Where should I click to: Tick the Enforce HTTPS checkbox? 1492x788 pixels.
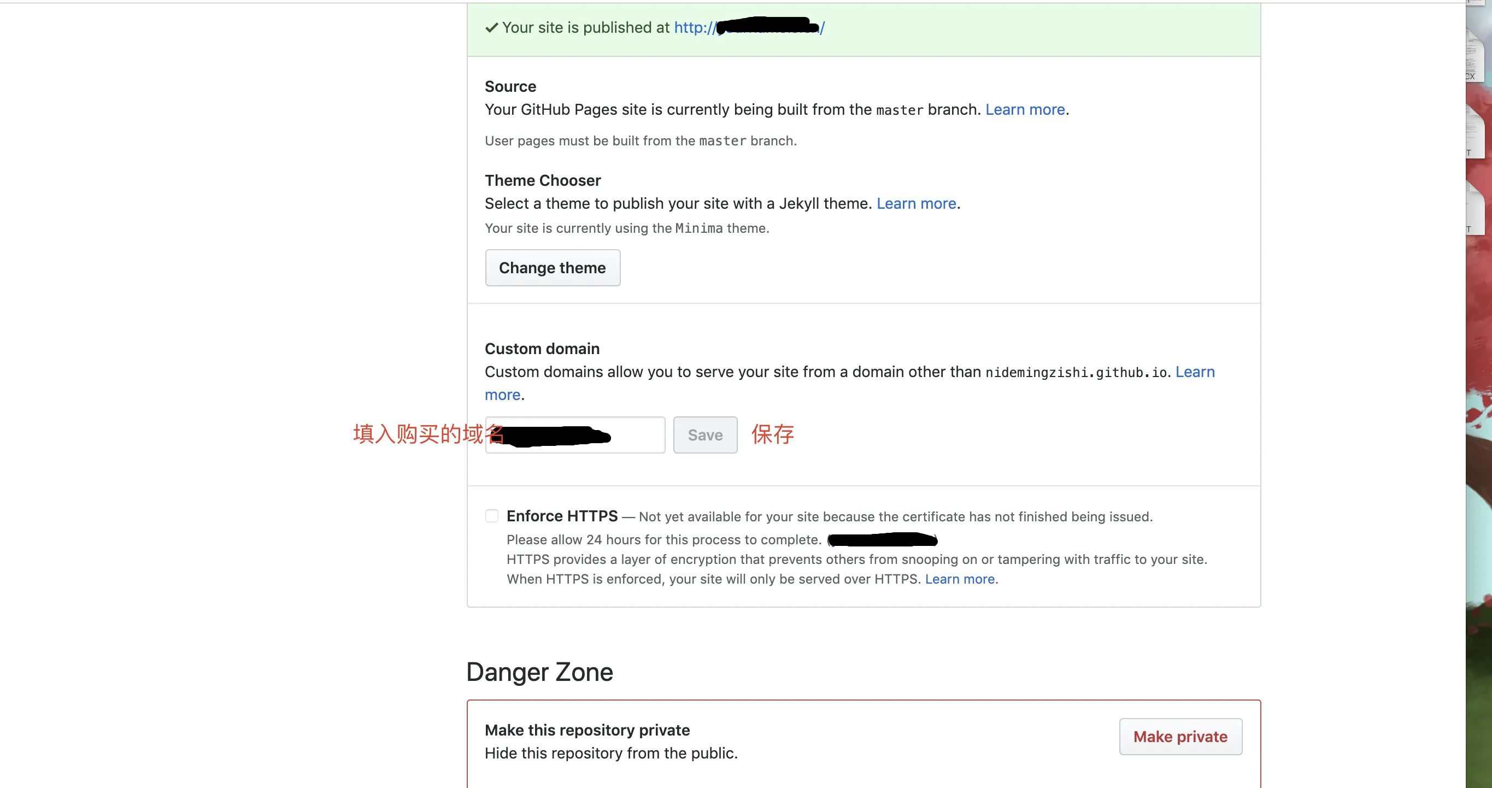491,516
